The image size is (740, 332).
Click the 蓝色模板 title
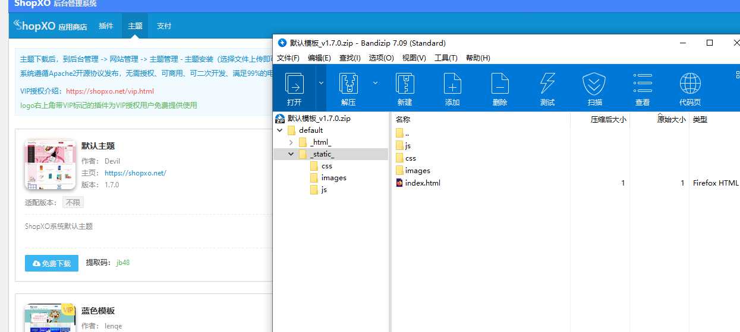98,311
